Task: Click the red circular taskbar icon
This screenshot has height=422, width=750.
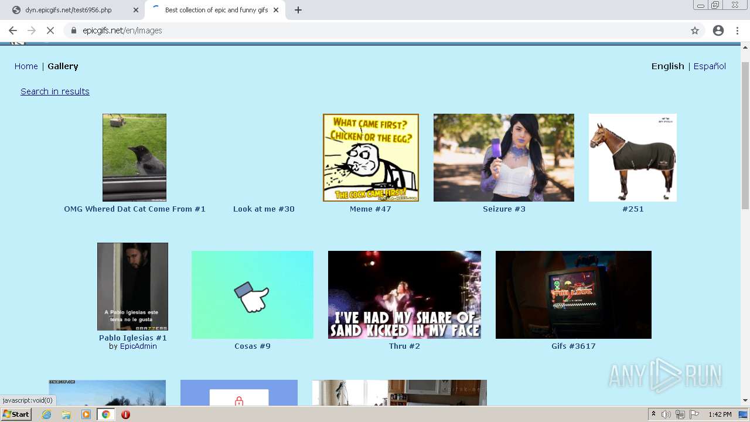Action: (125, 414)
